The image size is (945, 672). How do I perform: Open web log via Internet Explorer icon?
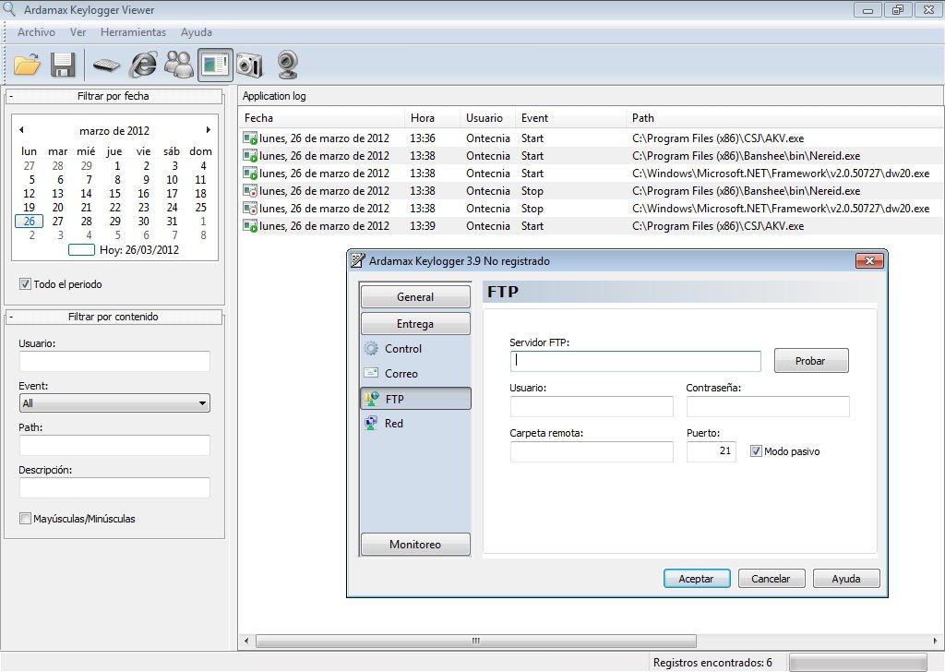143,65
